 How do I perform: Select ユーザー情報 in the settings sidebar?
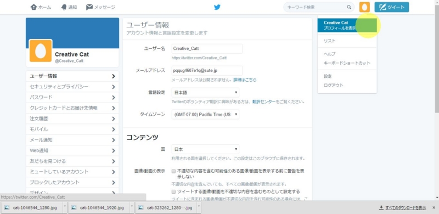(x=72, y=76)
